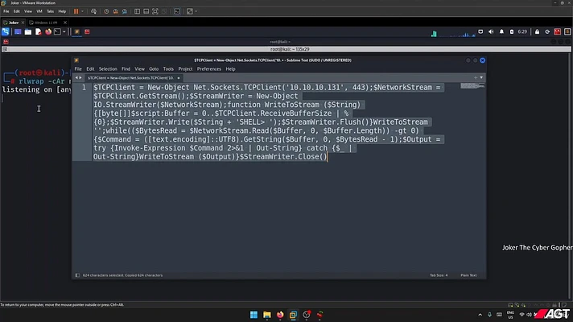This screenshot has width=573, height=322.
Task: Open the VMware VM menu
Action: pyautogui.click(x=39, y=11)
